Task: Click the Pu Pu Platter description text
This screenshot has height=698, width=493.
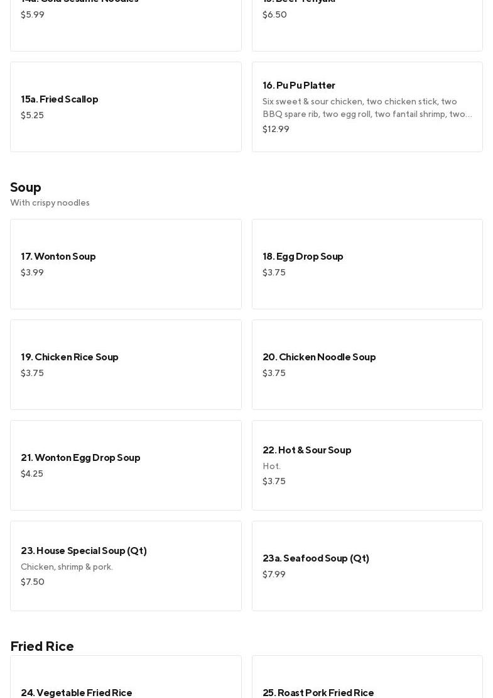Action: tap(367, 108)
